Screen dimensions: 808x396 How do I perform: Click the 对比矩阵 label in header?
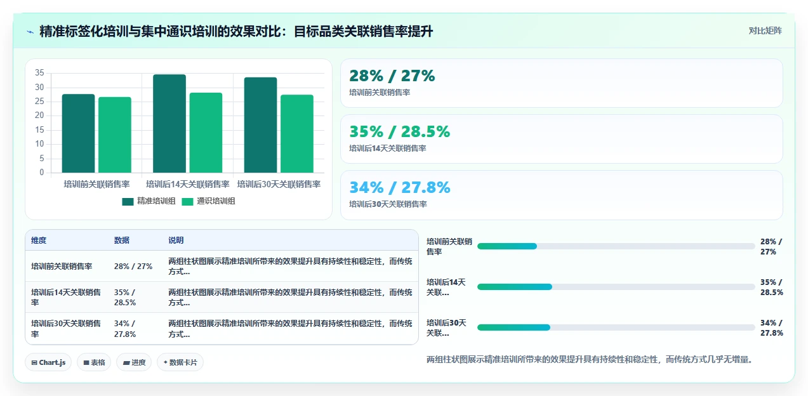tap(765, 30)
